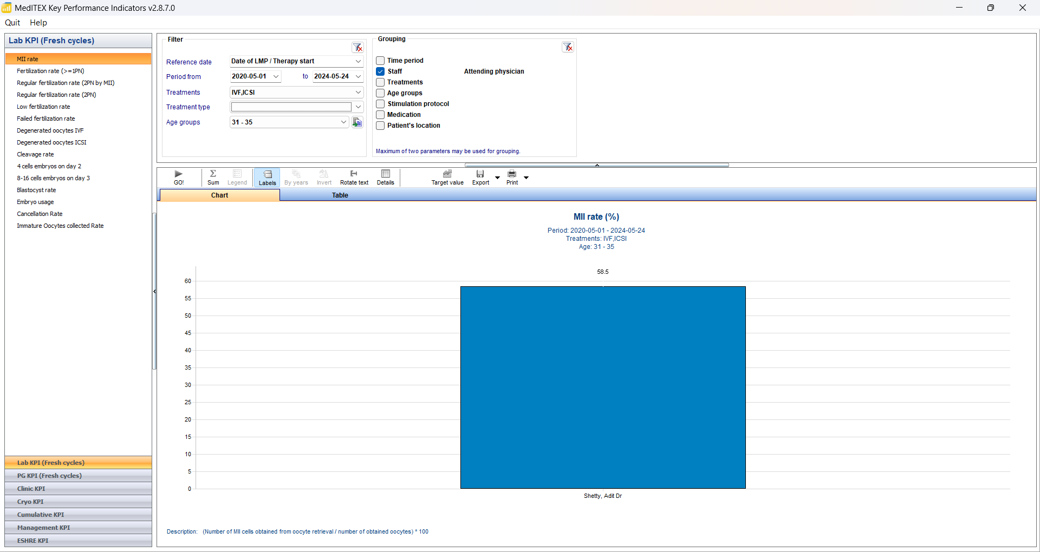Screen dimensions: 1040x552
Task: Open the Help menu
Action: pyautogui.click(x=38, y=23)
